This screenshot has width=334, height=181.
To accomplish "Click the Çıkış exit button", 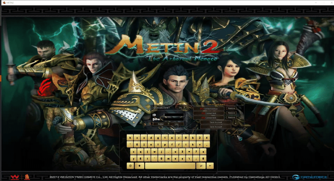I will pos(177,124).
